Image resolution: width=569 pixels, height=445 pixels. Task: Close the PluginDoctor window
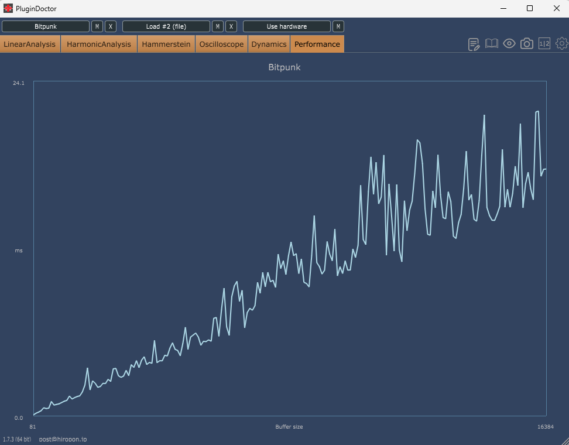coord(556,8)
